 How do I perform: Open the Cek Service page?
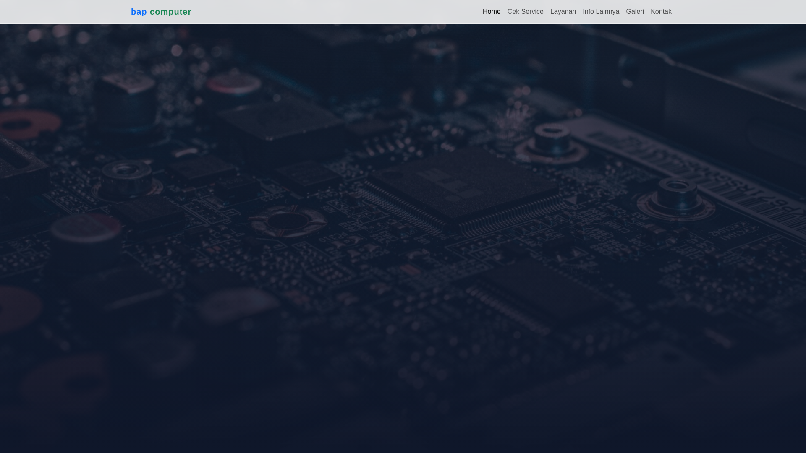pyautogui.click(x=525, y=12)
